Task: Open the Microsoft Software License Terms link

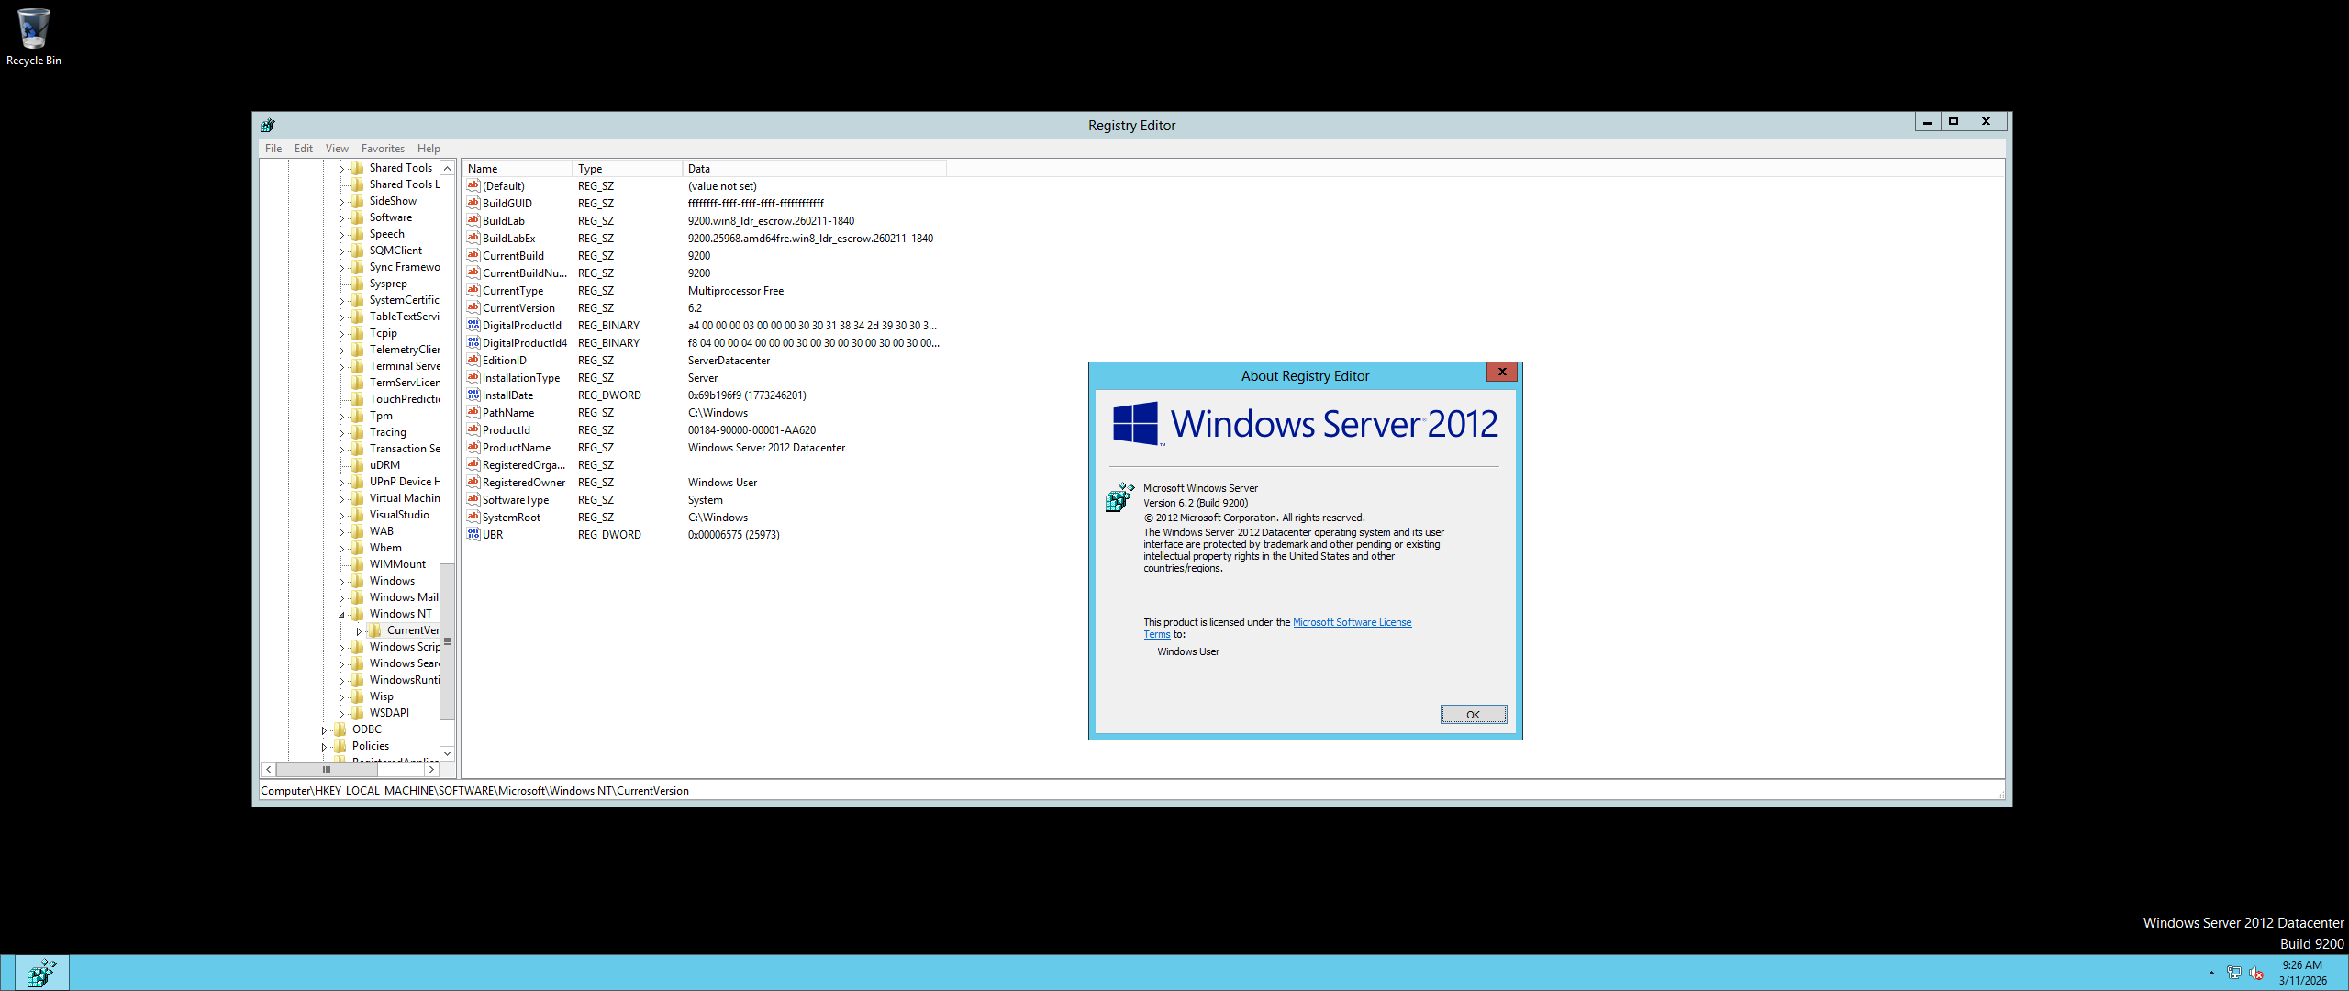Action: (x=1351, y=622)
